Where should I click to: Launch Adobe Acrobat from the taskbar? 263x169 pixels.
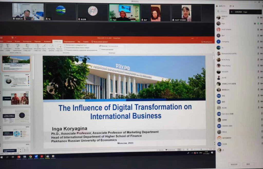42,156
